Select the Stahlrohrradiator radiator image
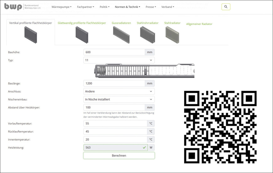Image resolution: width=273 pixels, height=173 pixels. click(x=147, y=34)
